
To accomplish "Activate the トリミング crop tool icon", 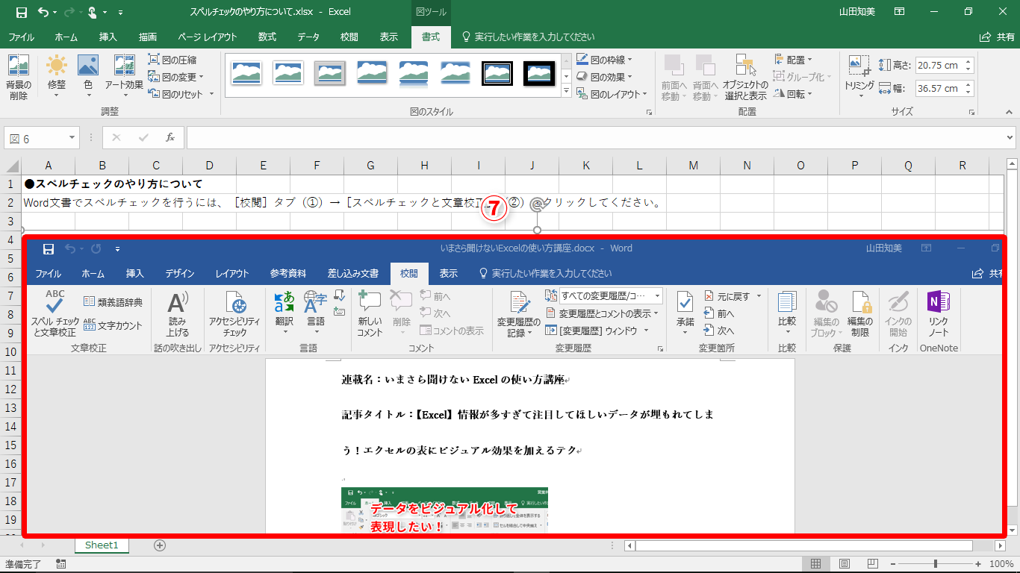I will tap(859, 65).
